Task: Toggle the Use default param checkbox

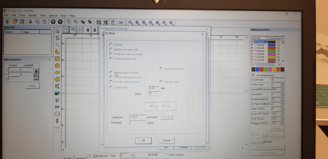Action: pos(253,75)
